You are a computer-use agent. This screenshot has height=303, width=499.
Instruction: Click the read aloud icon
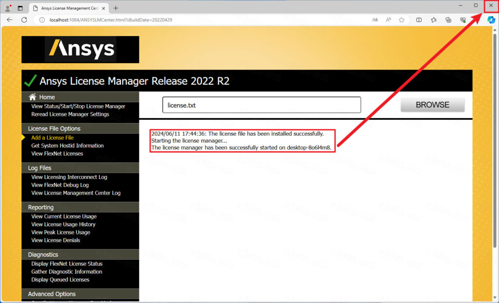(388, 19)
